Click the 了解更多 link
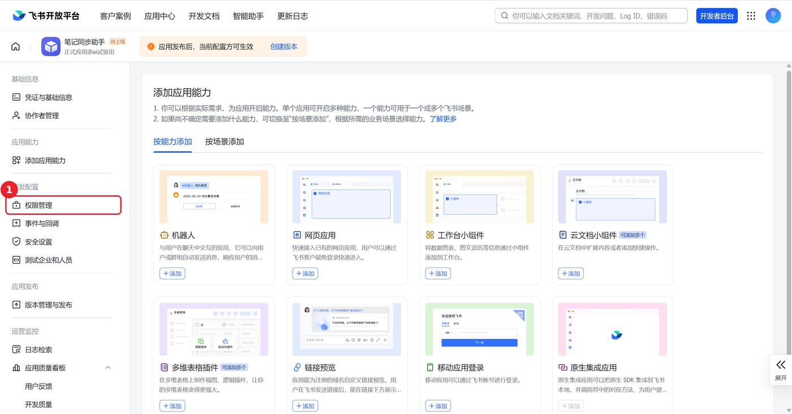The image size is (792, 414). [443, 119]
